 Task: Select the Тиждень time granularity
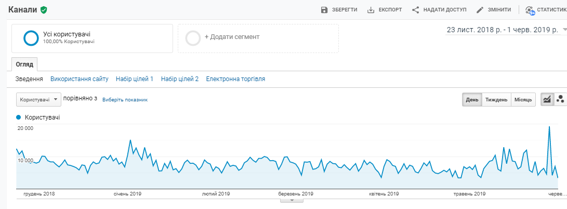(496, 99)
